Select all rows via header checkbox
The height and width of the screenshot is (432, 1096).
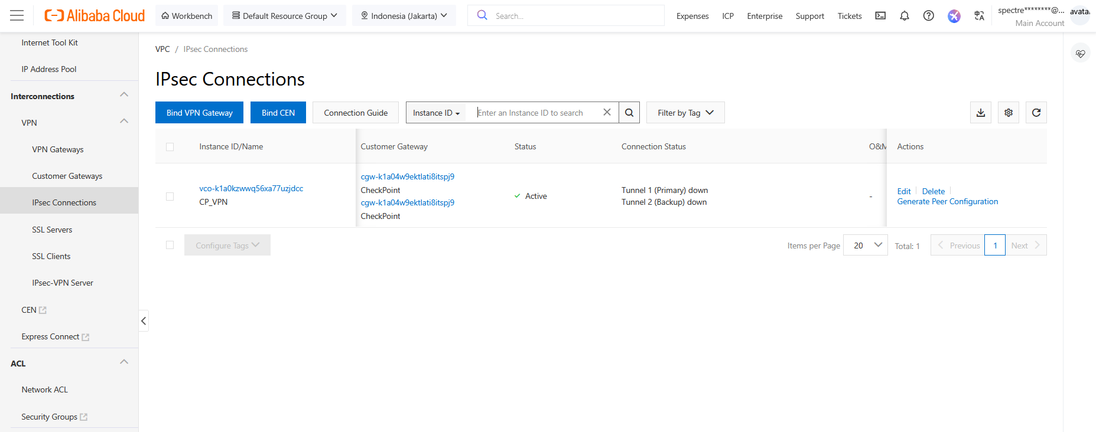(170, 147)
